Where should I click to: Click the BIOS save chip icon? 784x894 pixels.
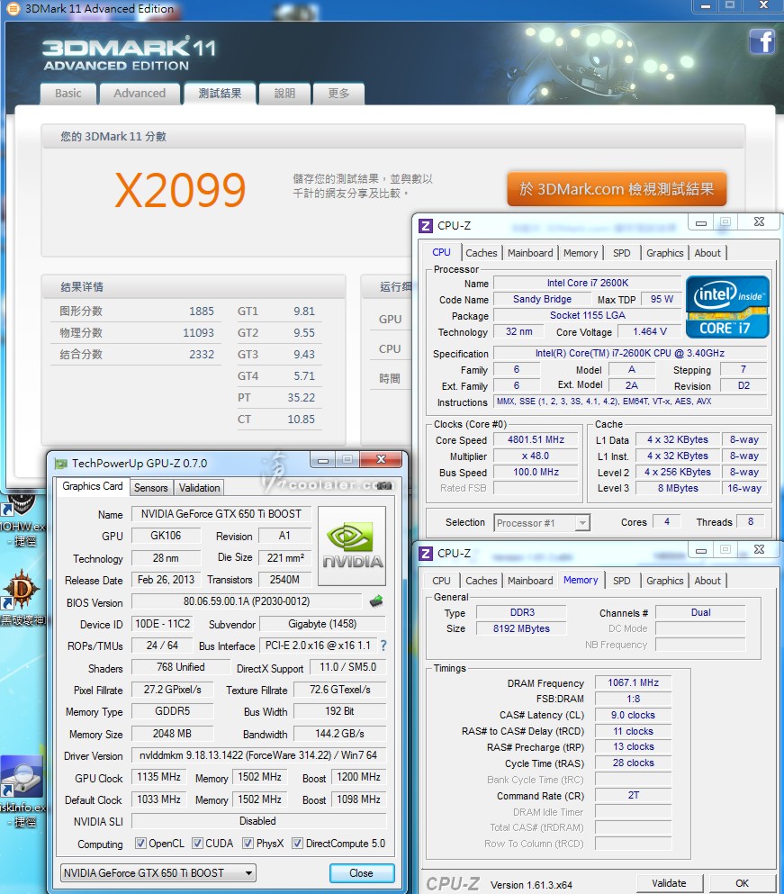coord(375,601)
